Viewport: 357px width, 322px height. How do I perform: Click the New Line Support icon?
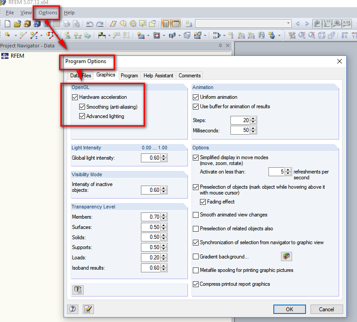77,35
